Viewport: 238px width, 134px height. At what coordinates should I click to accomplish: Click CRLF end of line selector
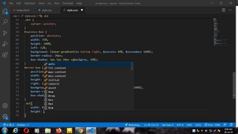(x=189, y=125)
